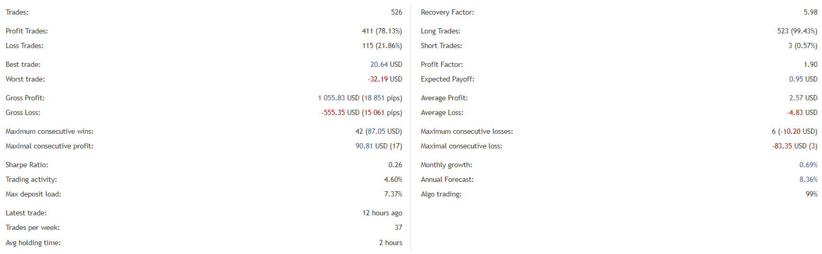Select the Avg holding time label
The height and width of the screenshot is (254, 822).
(x=33, y=243)
